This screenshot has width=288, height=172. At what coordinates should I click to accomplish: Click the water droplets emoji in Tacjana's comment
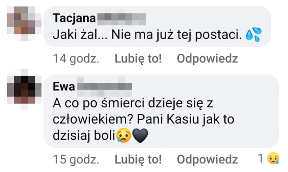[x=254, y=35]
